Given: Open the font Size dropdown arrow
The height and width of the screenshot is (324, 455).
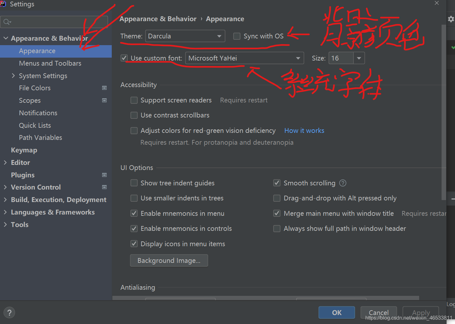Looking at the screenshot, I should (x=359, y=58).
